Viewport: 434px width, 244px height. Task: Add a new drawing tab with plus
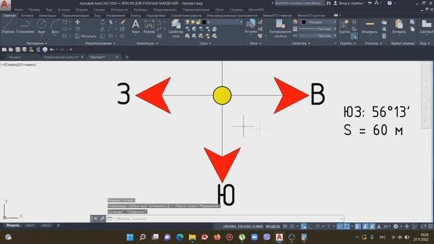pos(127,57)
